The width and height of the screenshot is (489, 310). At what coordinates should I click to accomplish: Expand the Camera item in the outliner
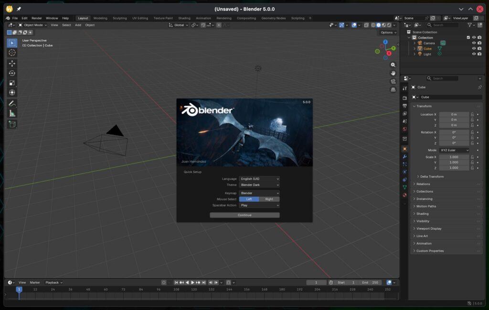pyautogui.click(x=415, y=43)
